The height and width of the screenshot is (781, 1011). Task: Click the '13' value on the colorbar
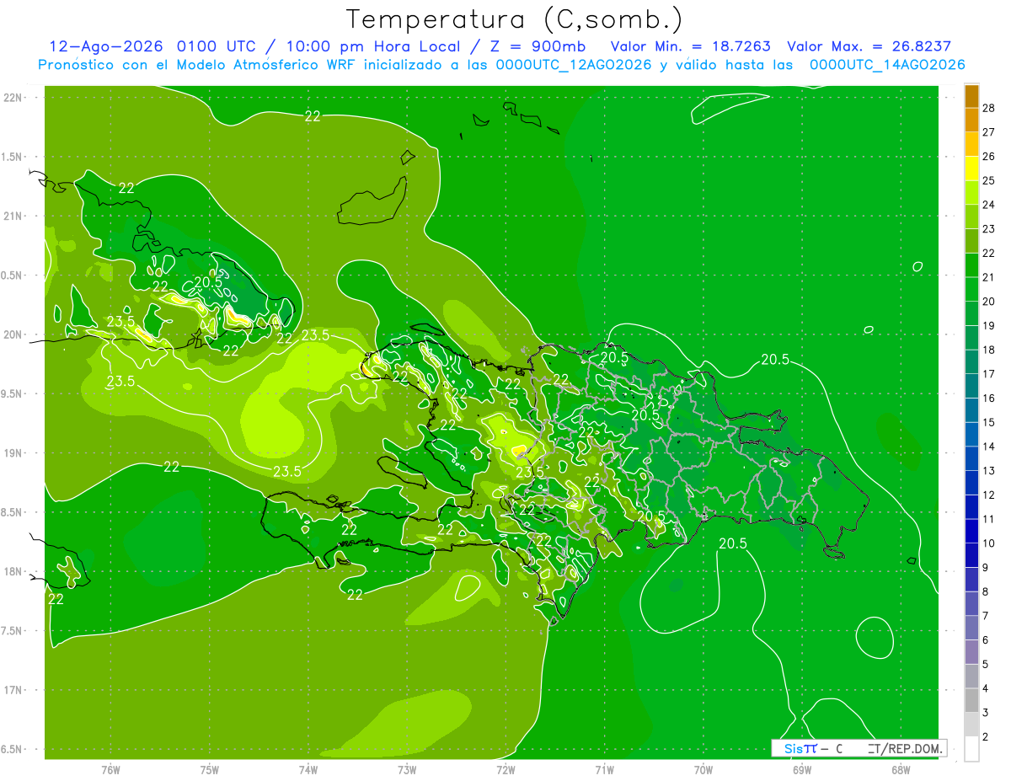tap(989, 471)
